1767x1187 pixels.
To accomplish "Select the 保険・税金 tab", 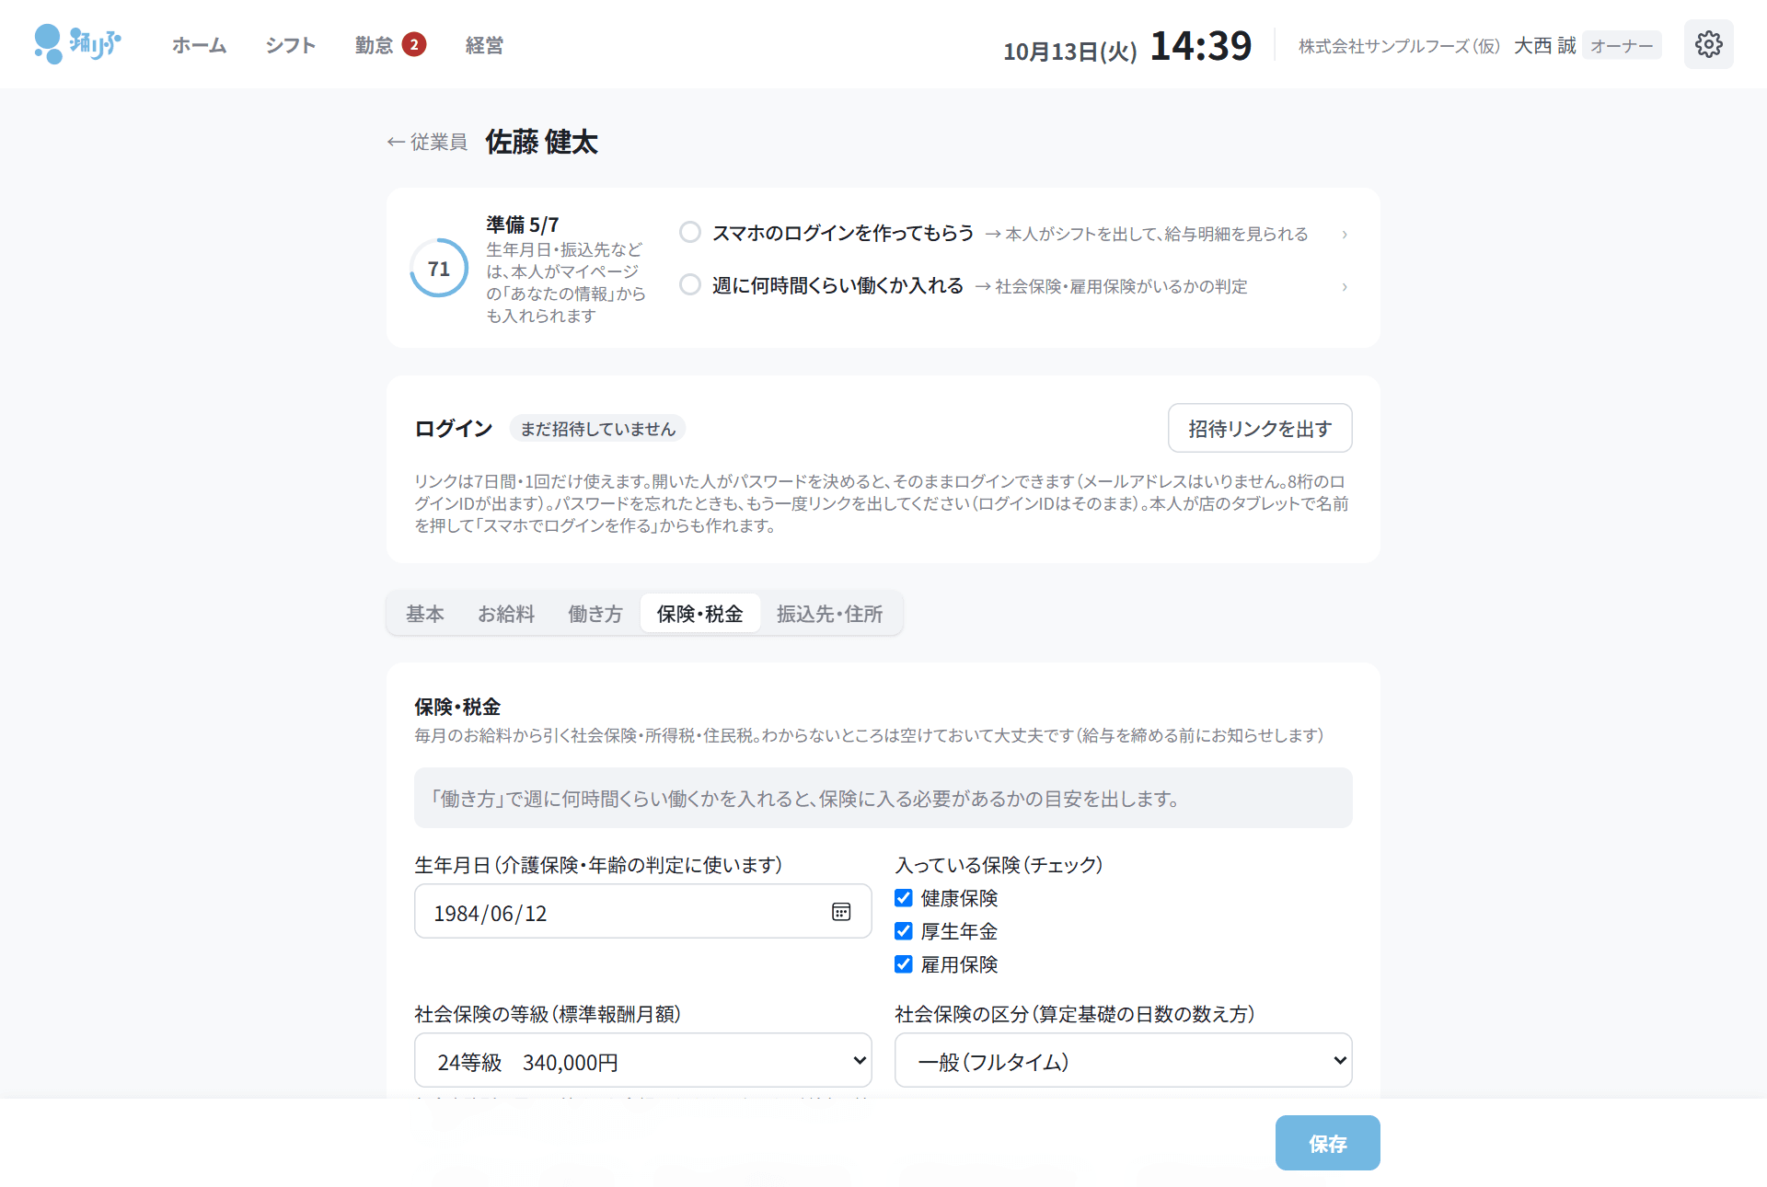I will tap(699, 614).
